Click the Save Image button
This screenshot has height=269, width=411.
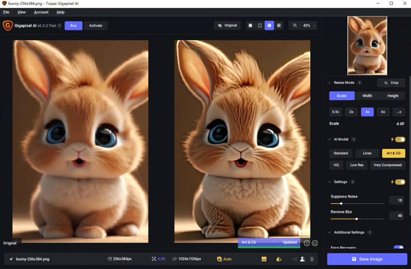(367, 259)
